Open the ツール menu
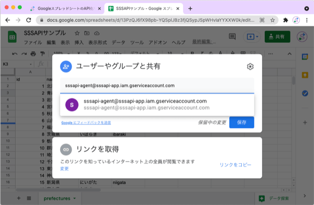 (x=137, y=42)
